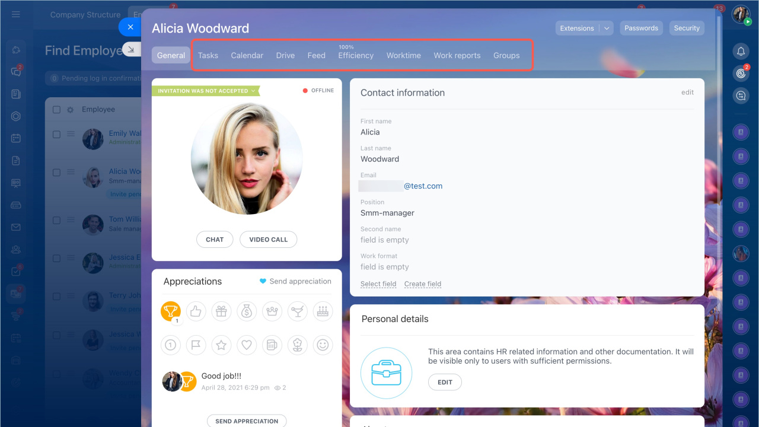
Task: Open chat icon with badge in left sidebar
Action: pyautogui.click(x=16, y=72)
